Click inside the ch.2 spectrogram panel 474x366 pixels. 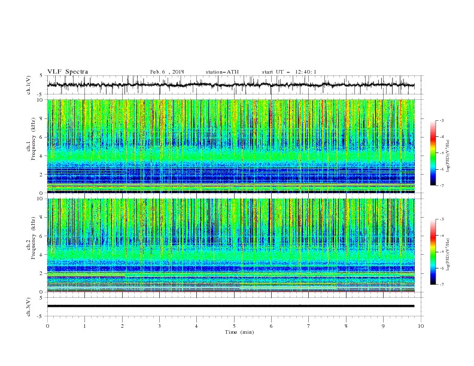click(230, 245)
